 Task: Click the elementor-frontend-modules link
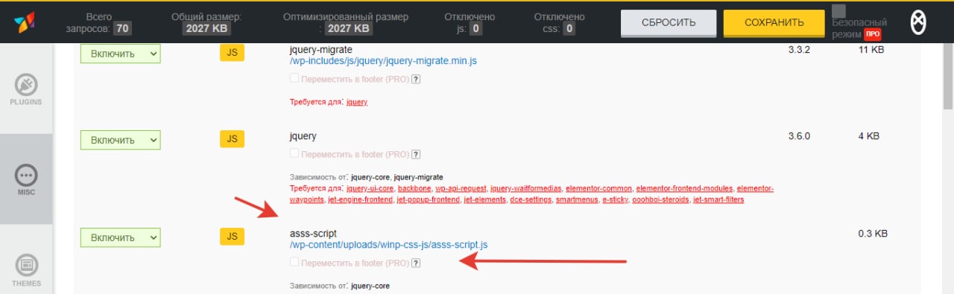click(x=685, y=188)
